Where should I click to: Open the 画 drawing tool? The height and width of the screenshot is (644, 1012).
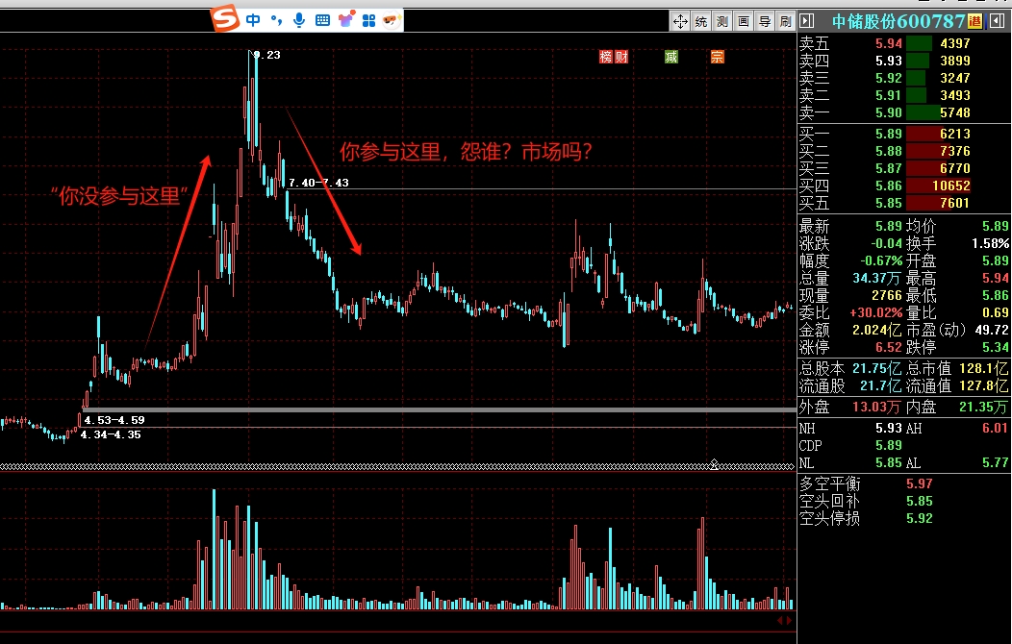pyautogui.click(x=744, y=22)
